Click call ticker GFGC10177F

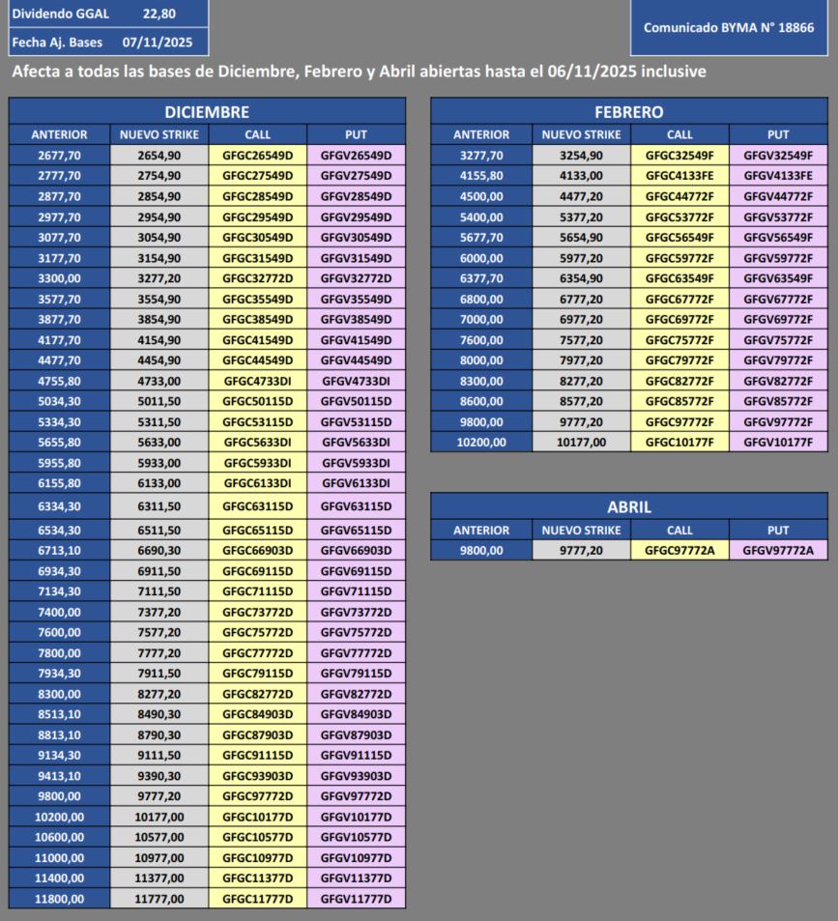(x=679, y=443)
